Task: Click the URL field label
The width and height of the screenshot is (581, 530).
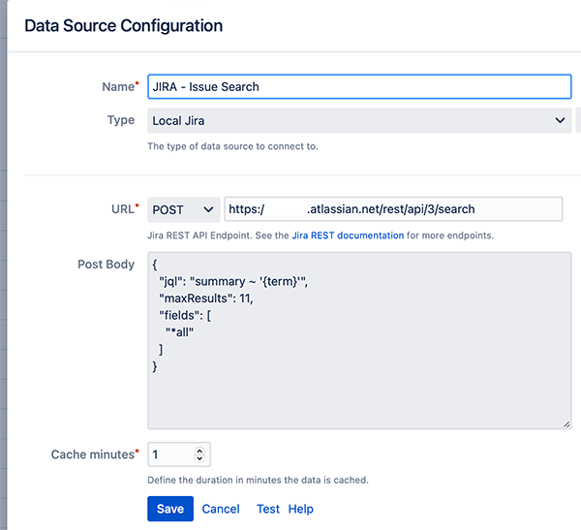Action: pyautogui.click(x=122, y=208)
